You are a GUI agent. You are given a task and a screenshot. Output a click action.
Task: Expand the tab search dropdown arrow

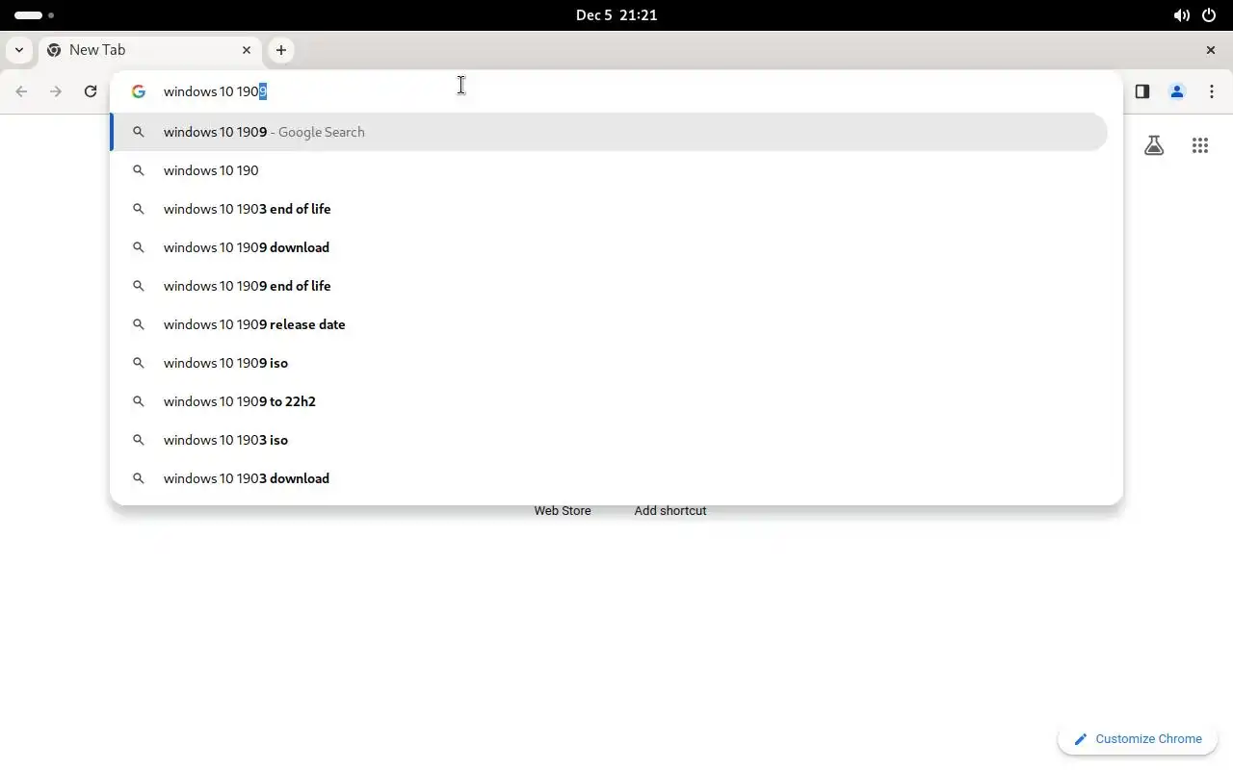pos(19,50)
